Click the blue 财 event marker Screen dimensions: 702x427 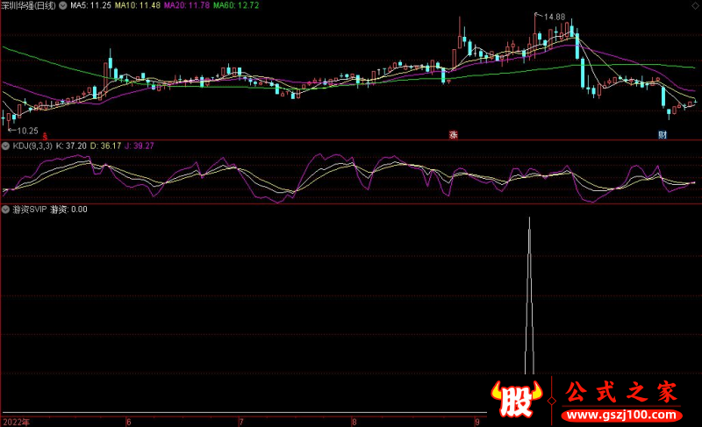pyautogui.click(x=663, y=134)
